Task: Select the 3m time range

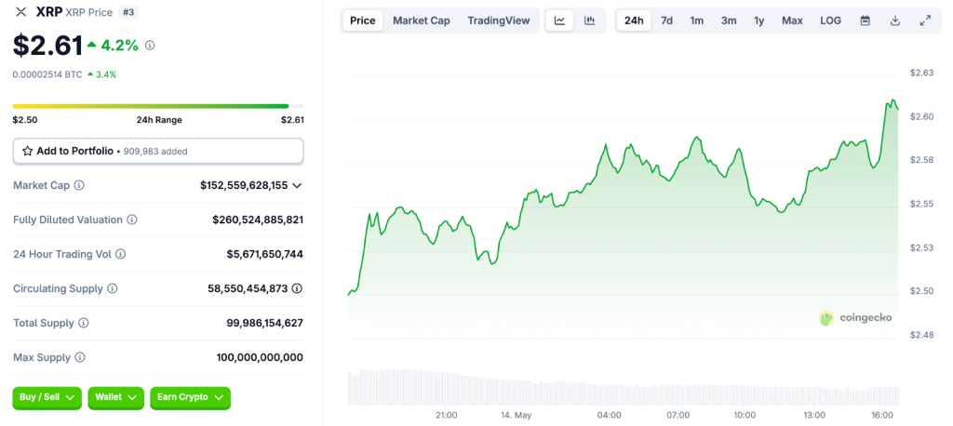Action: pos(729,20)
